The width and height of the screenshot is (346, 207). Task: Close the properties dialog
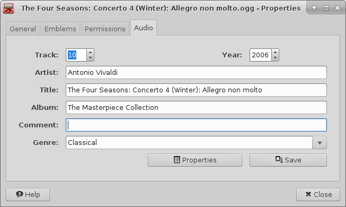318,195
